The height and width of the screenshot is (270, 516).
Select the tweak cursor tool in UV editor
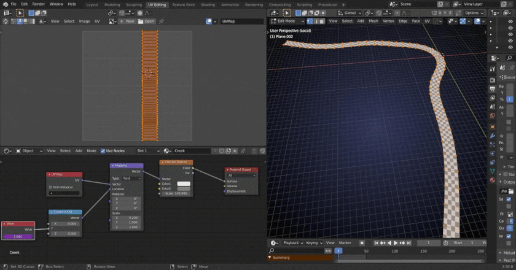[x=20, y=12]
